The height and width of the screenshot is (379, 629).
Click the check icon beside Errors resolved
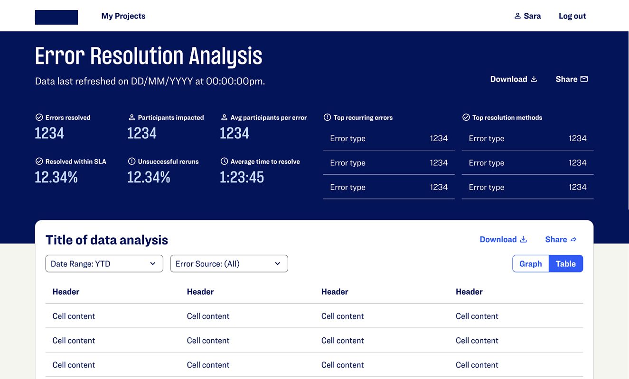(x=39, y=117)
